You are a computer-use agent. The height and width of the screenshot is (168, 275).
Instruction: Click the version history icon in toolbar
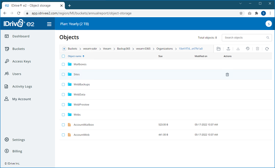(x=247, y=49)
